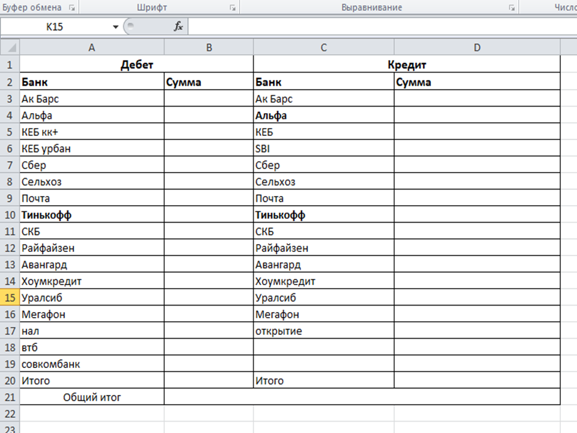Image resolution: width=577 pixels, height=433 pixels.
Task: Select cell СКБ in column C
Action: click(323, 231)
